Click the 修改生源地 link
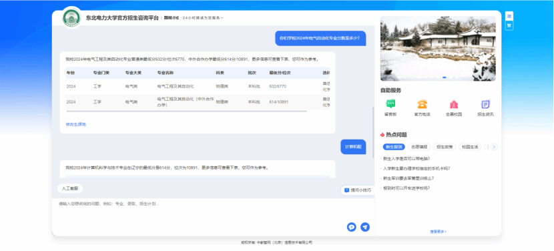 [76, 124]
